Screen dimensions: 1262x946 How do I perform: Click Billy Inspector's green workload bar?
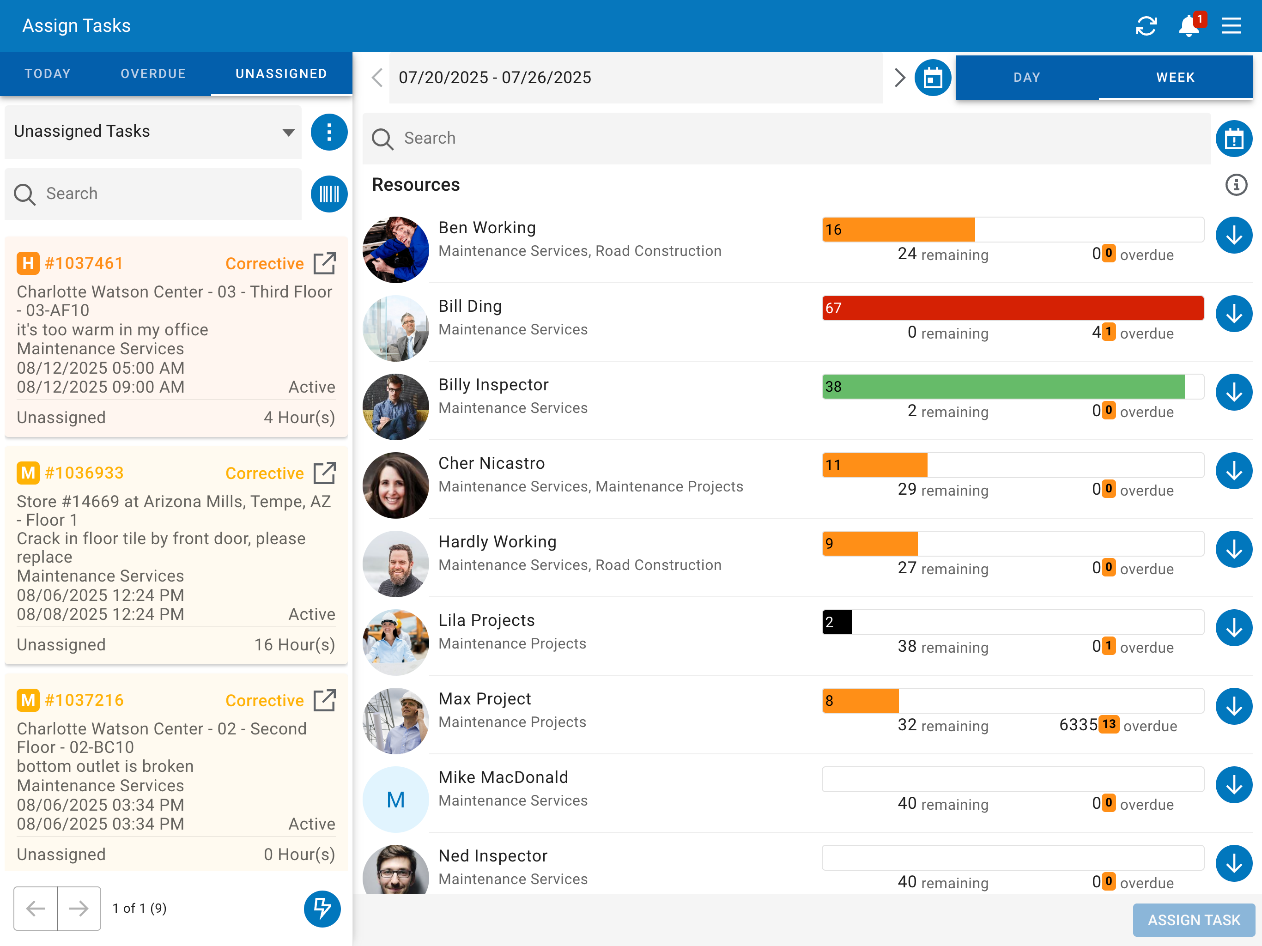tap(1003, 386)
